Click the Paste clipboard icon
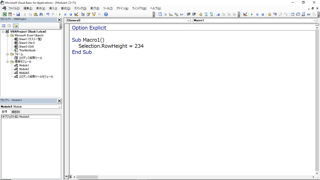The width and height of the screenshot is (320, 180). click(35, 14)
